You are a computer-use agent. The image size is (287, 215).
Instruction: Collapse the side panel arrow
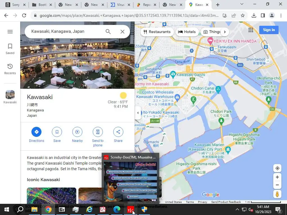point(138,113)
